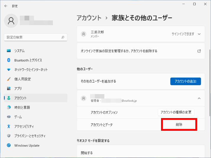This screenshot has width=211, height=158.
Task: Select the network Wi-Fi icon
Action: [9, 70]
